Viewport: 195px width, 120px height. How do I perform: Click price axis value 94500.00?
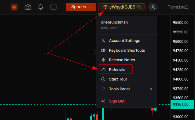pyautogui.click(x=181, y=60)
